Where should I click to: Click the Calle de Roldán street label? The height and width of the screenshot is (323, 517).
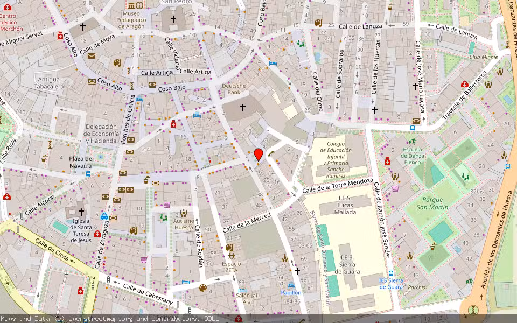click(x=199, y=246)
